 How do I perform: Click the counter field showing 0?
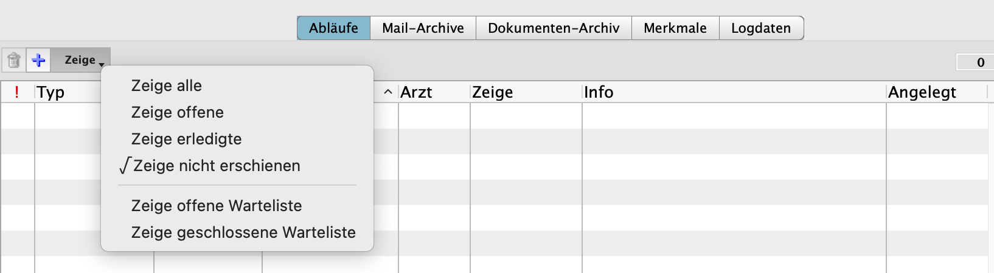pos(975,62)
